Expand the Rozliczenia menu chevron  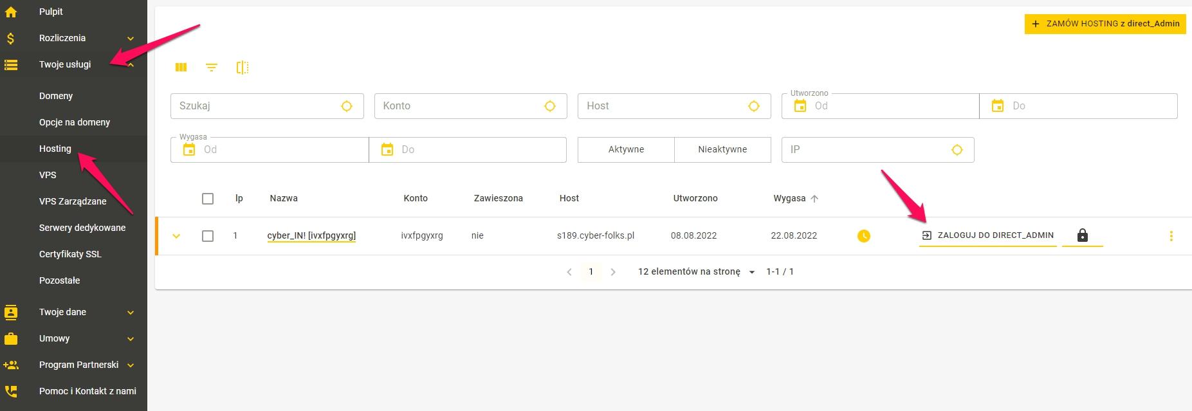pos(131,39)
